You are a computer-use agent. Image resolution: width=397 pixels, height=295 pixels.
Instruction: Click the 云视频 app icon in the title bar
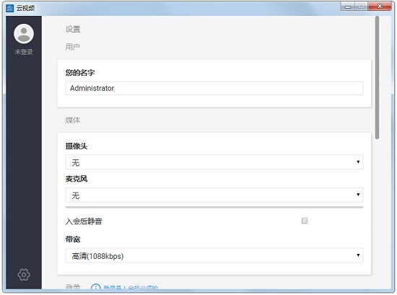[9, 8]
